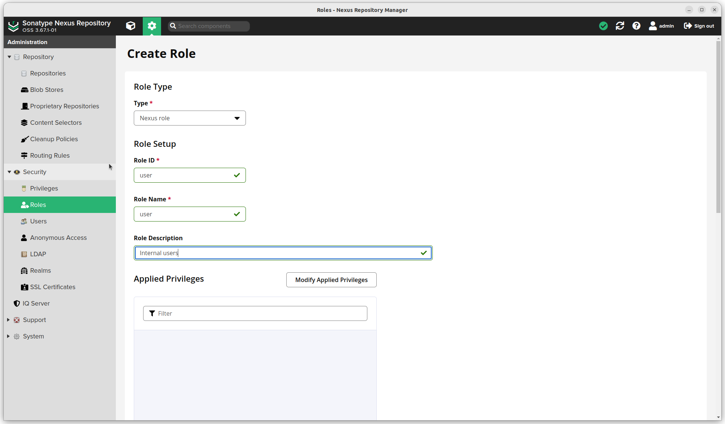
Task: Click the Privileges menu item in sidebar
Action: [x=44, y=188]
